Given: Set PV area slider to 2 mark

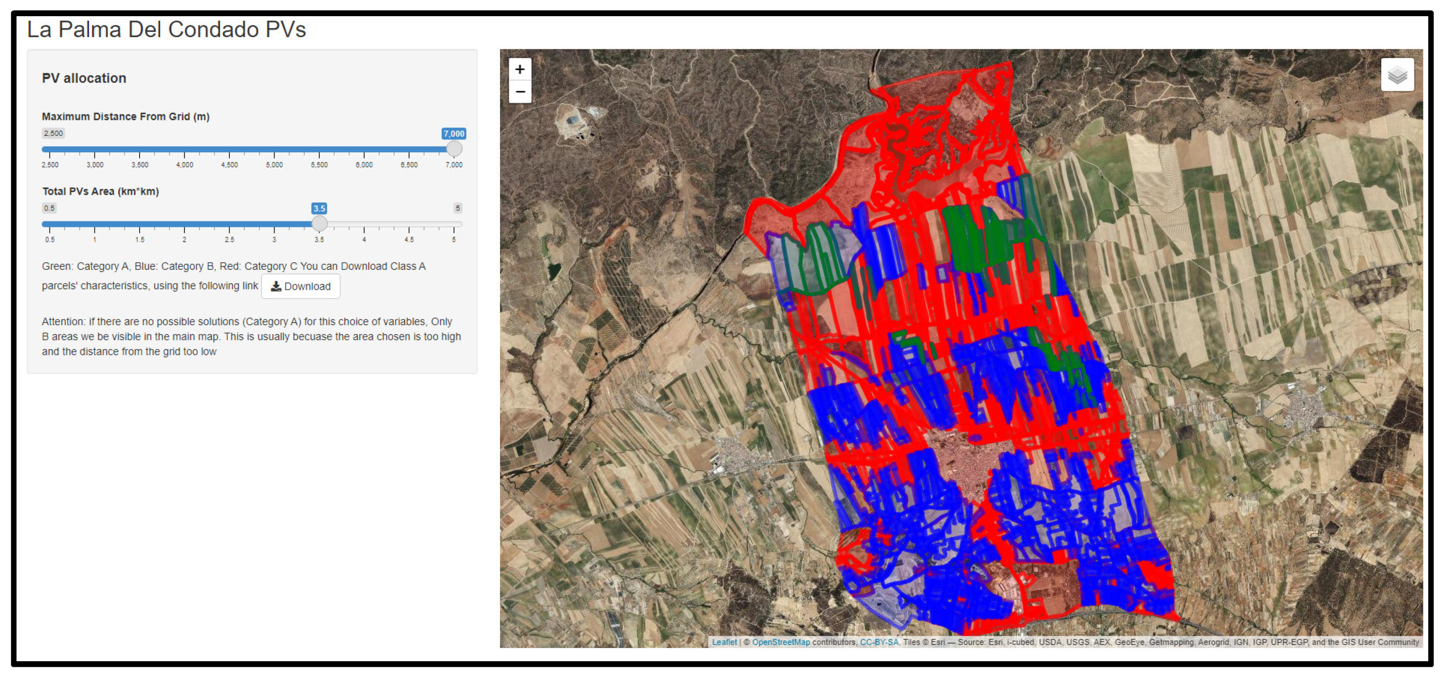Looking at the screenshot, I should point(184,224).
